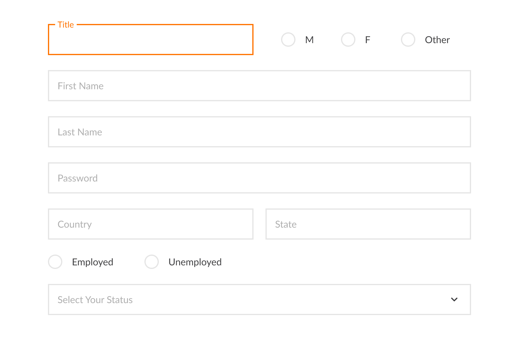This screenshot has height=354, width=519.
Task: Click the Unemployed label text
Action: coord(195,262)
